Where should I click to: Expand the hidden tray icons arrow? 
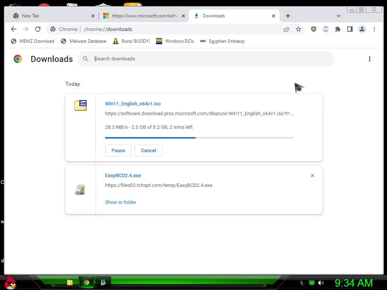click(302, 283)
